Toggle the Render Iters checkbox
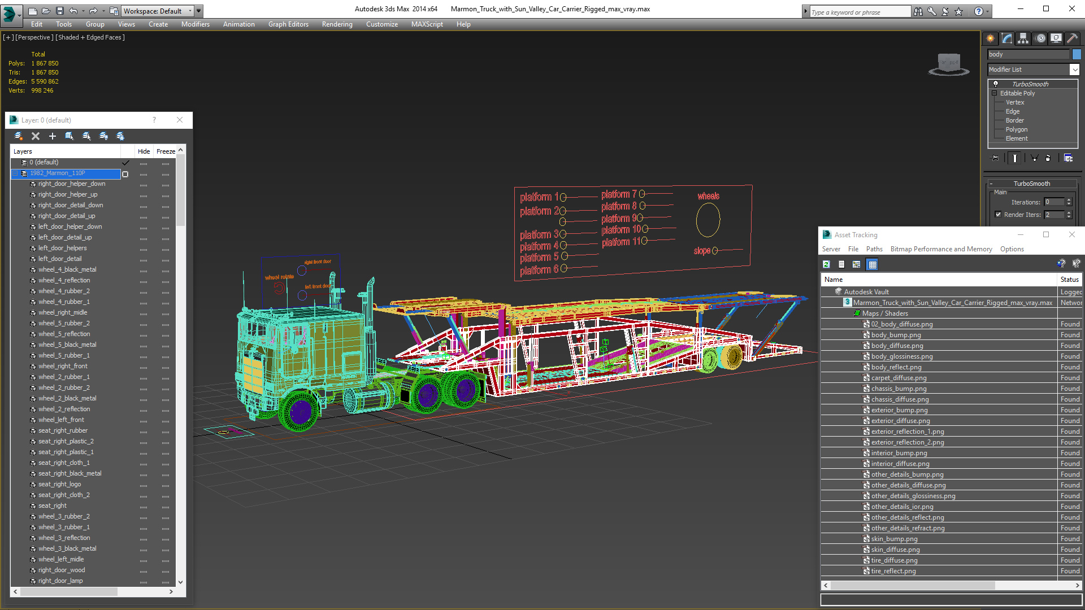1085x610 pixels. click(x=998, y=215)
